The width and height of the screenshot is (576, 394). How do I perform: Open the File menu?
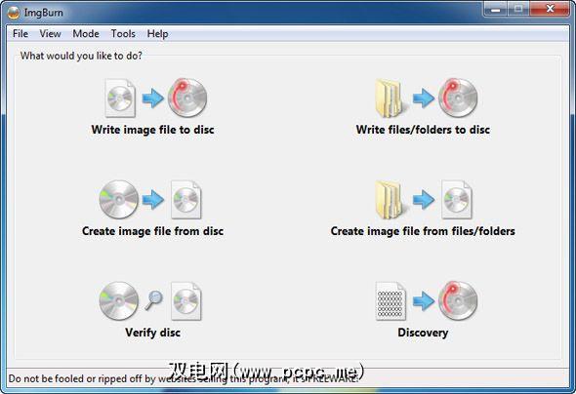tap(21, 34)
